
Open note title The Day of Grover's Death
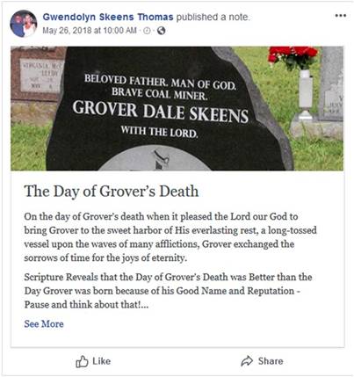[x=112, y=191]
